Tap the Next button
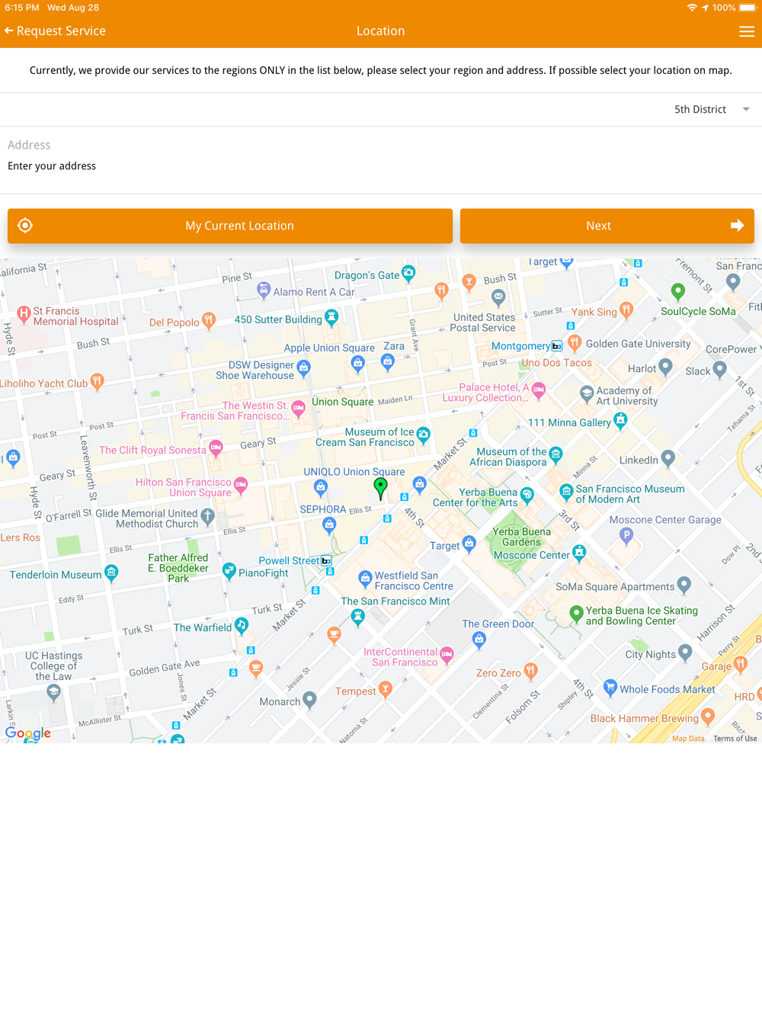Viewport: 762px width, 1017px height. (607, 226)
